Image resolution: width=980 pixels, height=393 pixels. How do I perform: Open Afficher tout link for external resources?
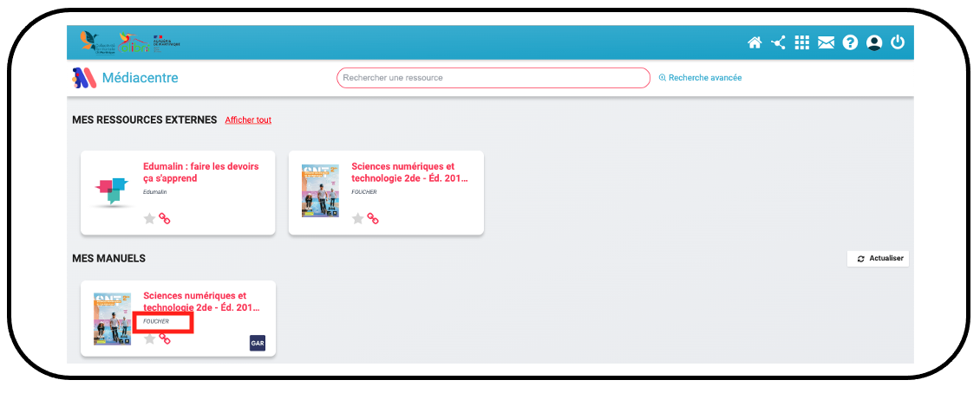click(x=248, y=120)
